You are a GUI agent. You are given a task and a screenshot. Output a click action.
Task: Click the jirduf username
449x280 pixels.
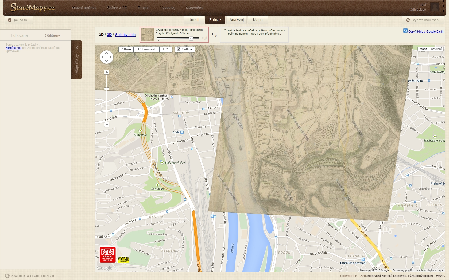[x=422, y=5]
